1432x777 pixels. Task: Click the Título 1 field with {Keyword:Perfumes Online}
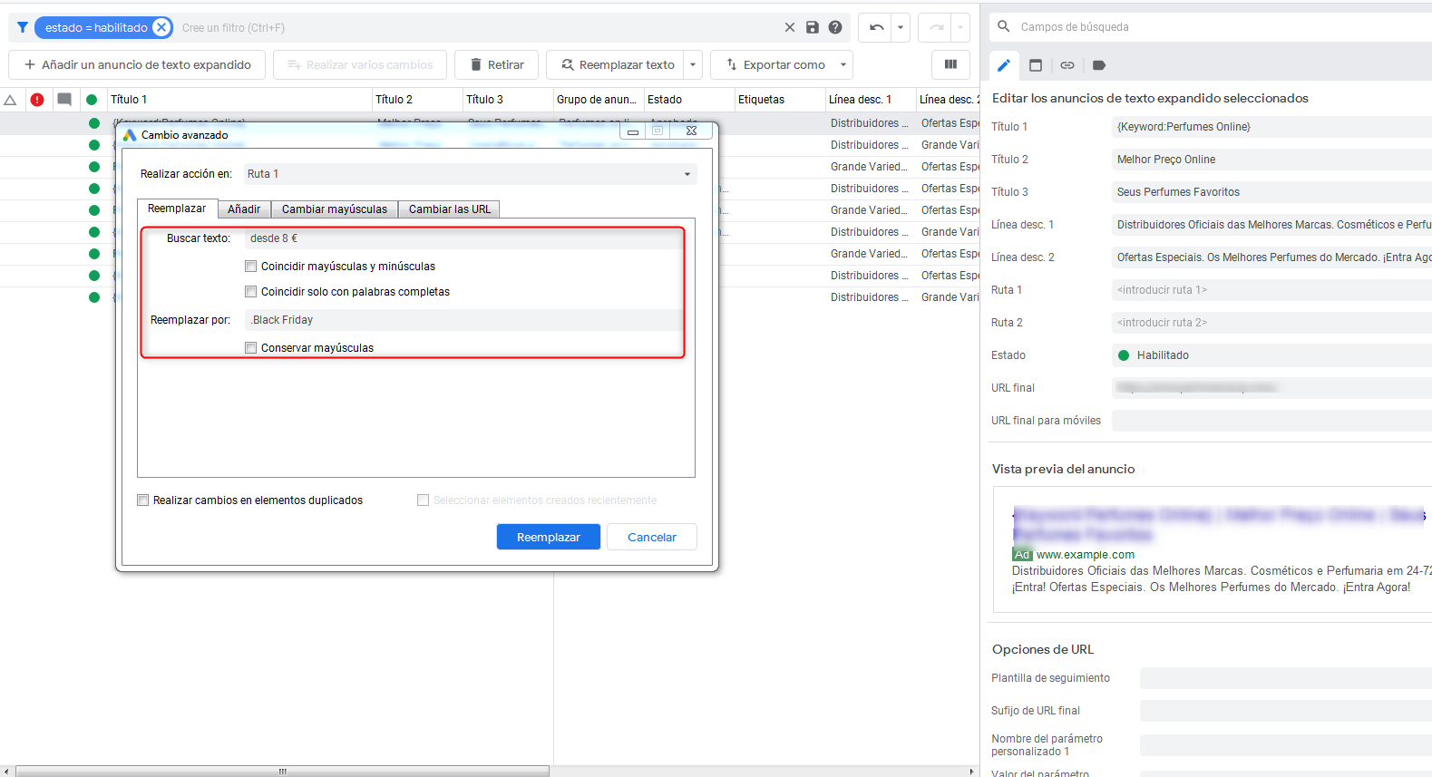coord(1271,127)
